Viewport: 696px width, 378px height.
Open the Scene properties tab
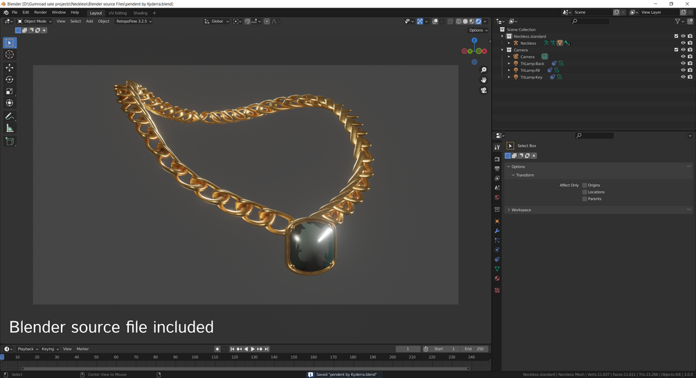coord(497,188)
